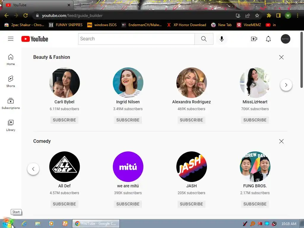The width and height of the screenshot is (304, 228).
Task: Subscribe to Ingrid Nilsen
Action: click(x=128, y=120)
